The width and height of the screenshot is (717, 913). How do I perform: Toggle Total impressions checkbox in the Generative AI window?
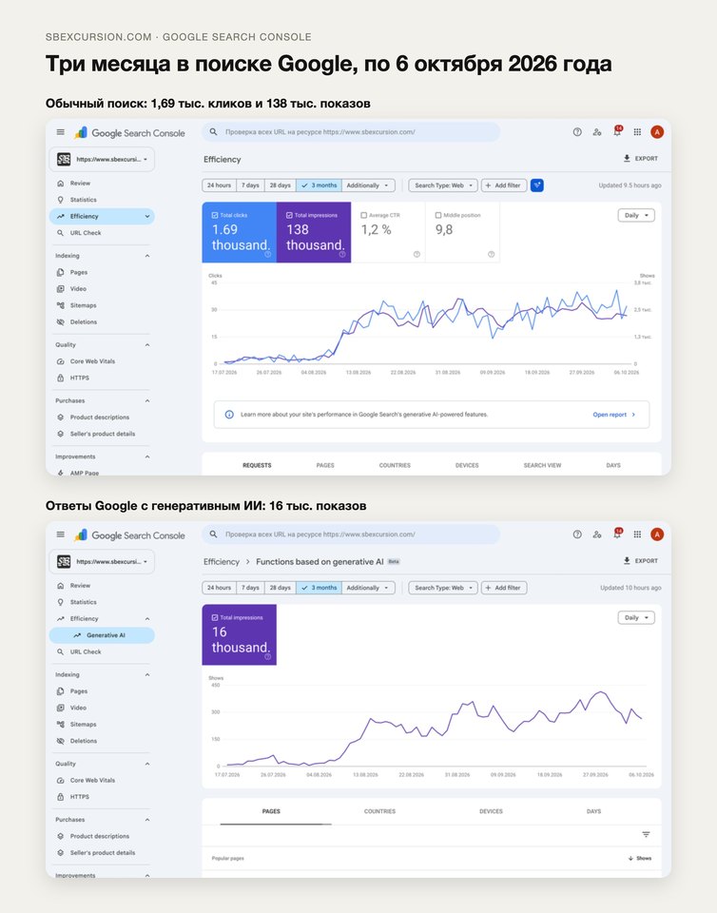(215, 617)
